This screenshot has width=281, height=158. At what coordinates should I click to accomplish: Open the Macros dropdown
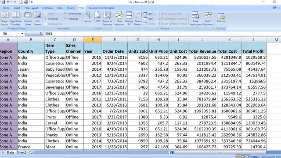[x=221, y=18]
